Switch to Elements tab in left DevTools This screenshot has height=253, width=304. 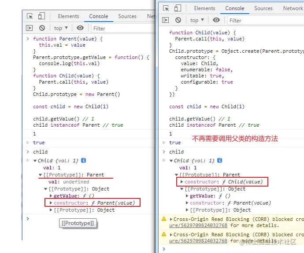[68, 16]
